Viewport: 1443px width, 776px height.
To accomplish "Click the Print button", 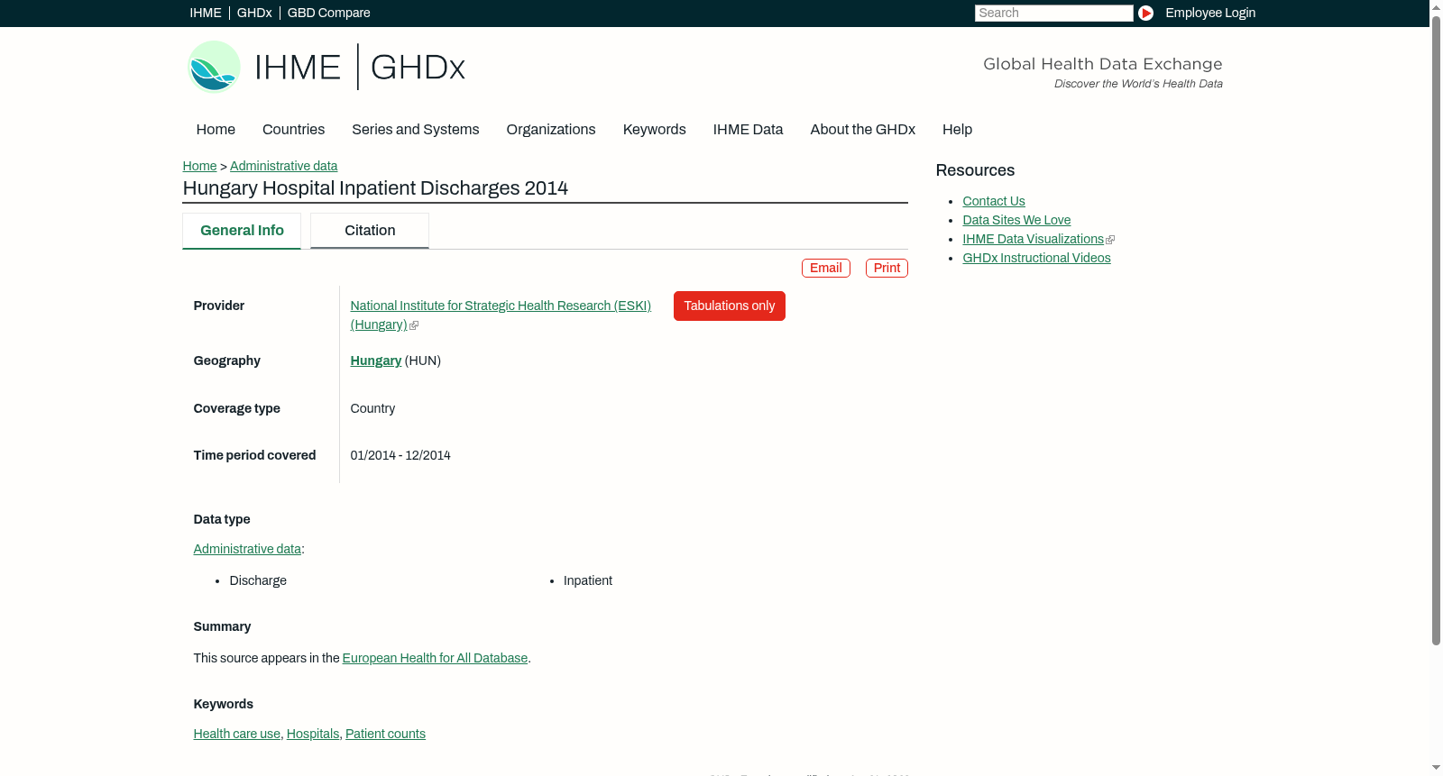I will tap(887, 269).
